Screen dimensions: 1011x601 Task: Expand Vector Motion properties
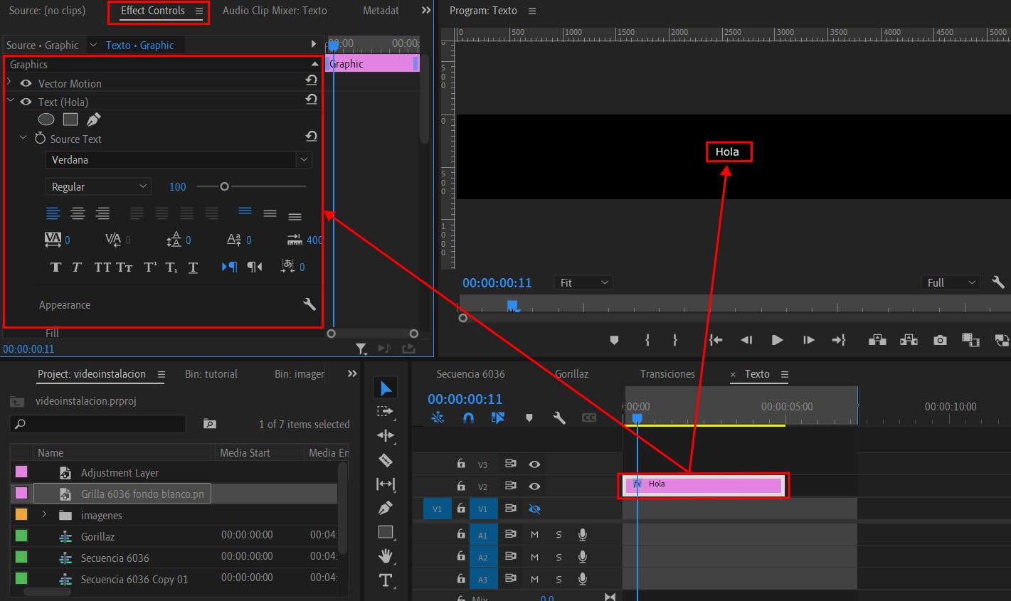tap(10, 83)
